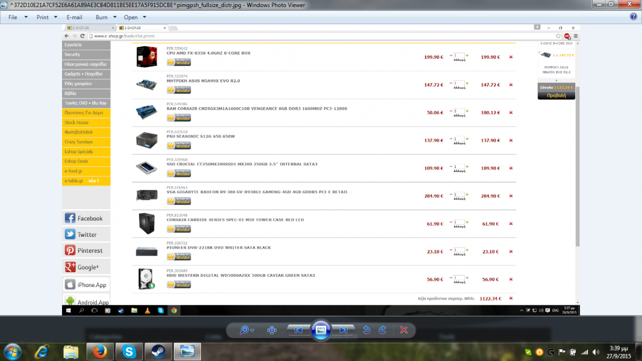
Task: Click the Facebook button in the displayed picture
Action: pyautogui.click(x=86, y=218)
